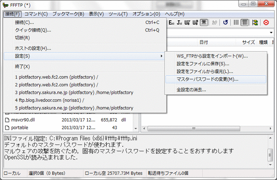This screenshot has width=277, height=180.
Task: Click log line OpenSSLが読み込まれました
Action: point(41,157)
